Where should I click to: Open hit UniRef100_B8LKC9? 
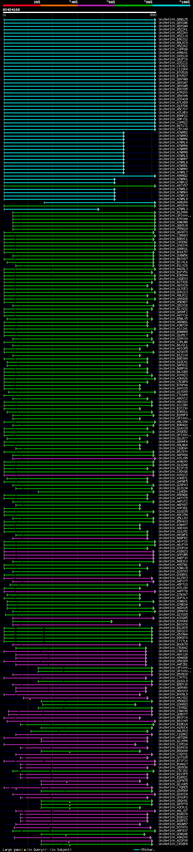coord(173,43)
